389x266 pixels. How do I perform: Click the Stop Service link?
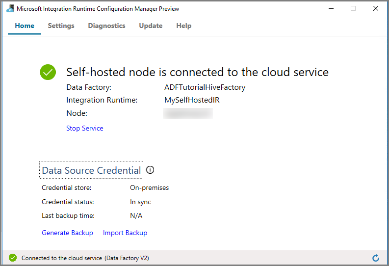pos(84,128)
